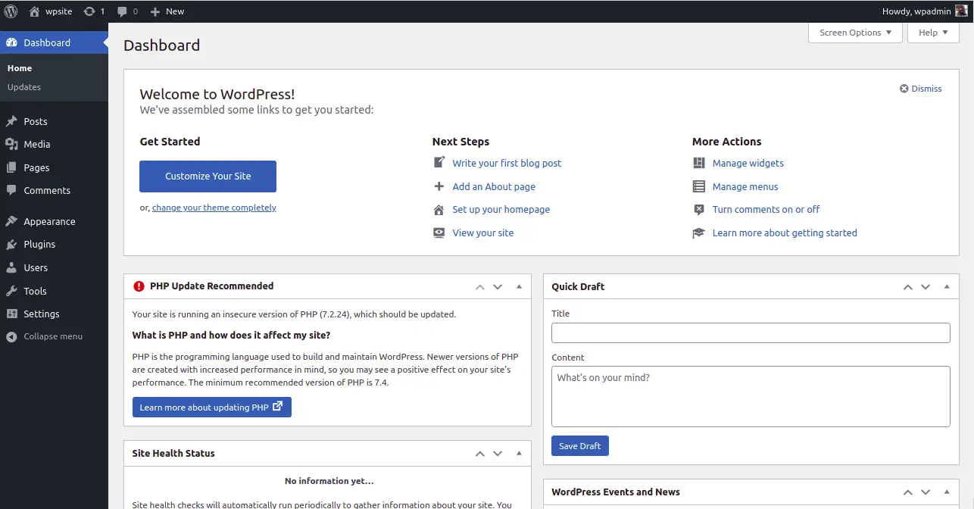Open the Media menu label
This screenshot has height=509, width=974.
37,144
